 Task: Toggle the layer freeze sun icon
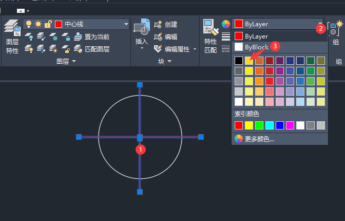click(39, 24)
